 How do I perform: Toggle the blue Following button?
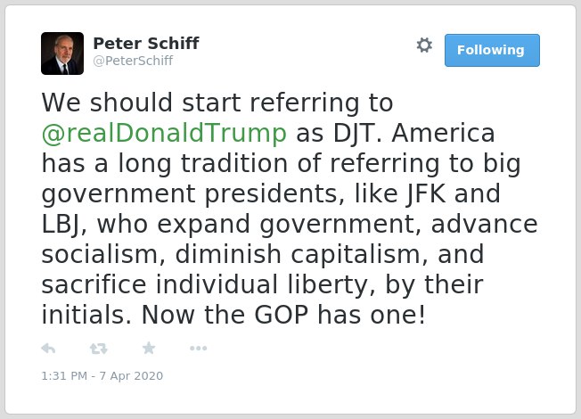pos(492,50)
